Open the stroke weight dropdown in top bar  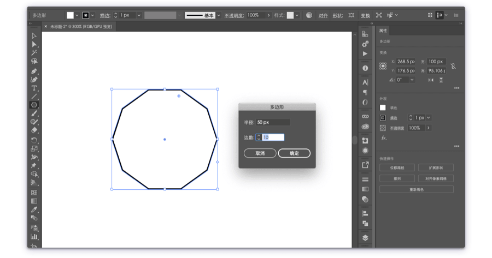[139, 15]
